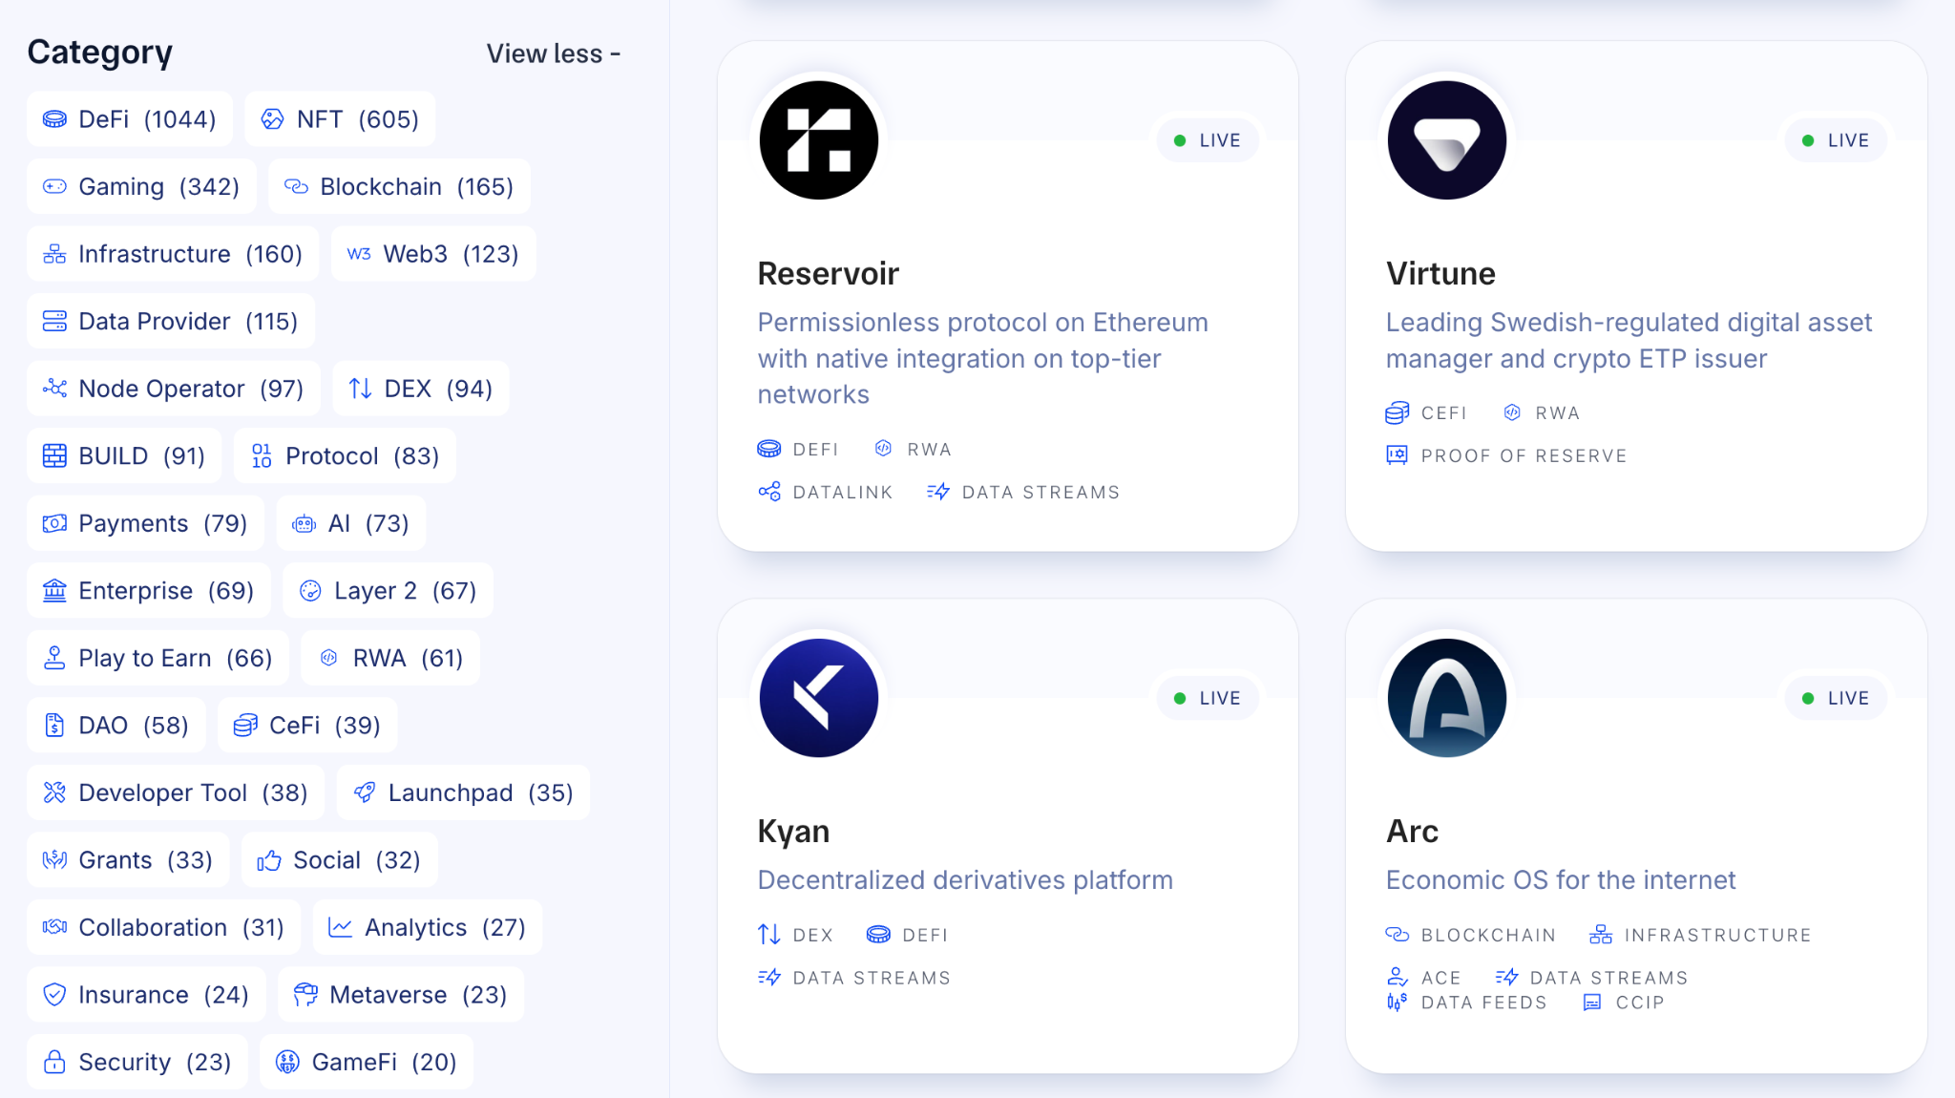The height and width of the screenshot is (1098, 1955).
Task: Select the Node Operator (97) filter
Action: pyautogui.click(x=173, y=389)
